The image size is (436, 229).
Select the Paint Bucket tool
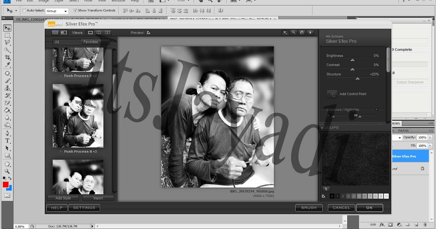[x=7, y=110]
